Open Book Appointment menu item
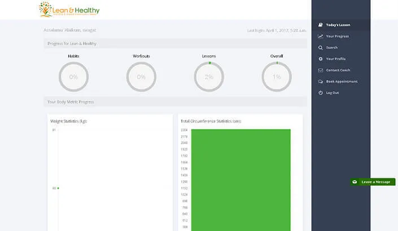 (341, 82)
